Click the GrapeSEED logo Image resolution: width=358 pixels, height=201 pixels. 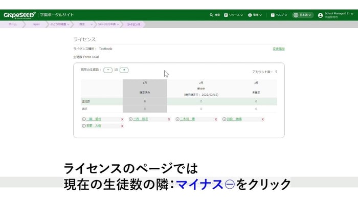[19, 15]
